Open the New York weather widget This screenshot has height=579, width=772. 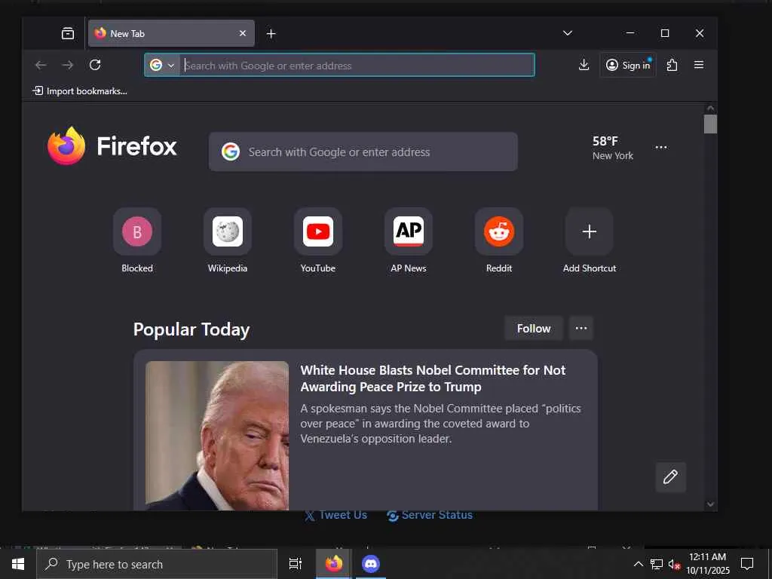612,148
